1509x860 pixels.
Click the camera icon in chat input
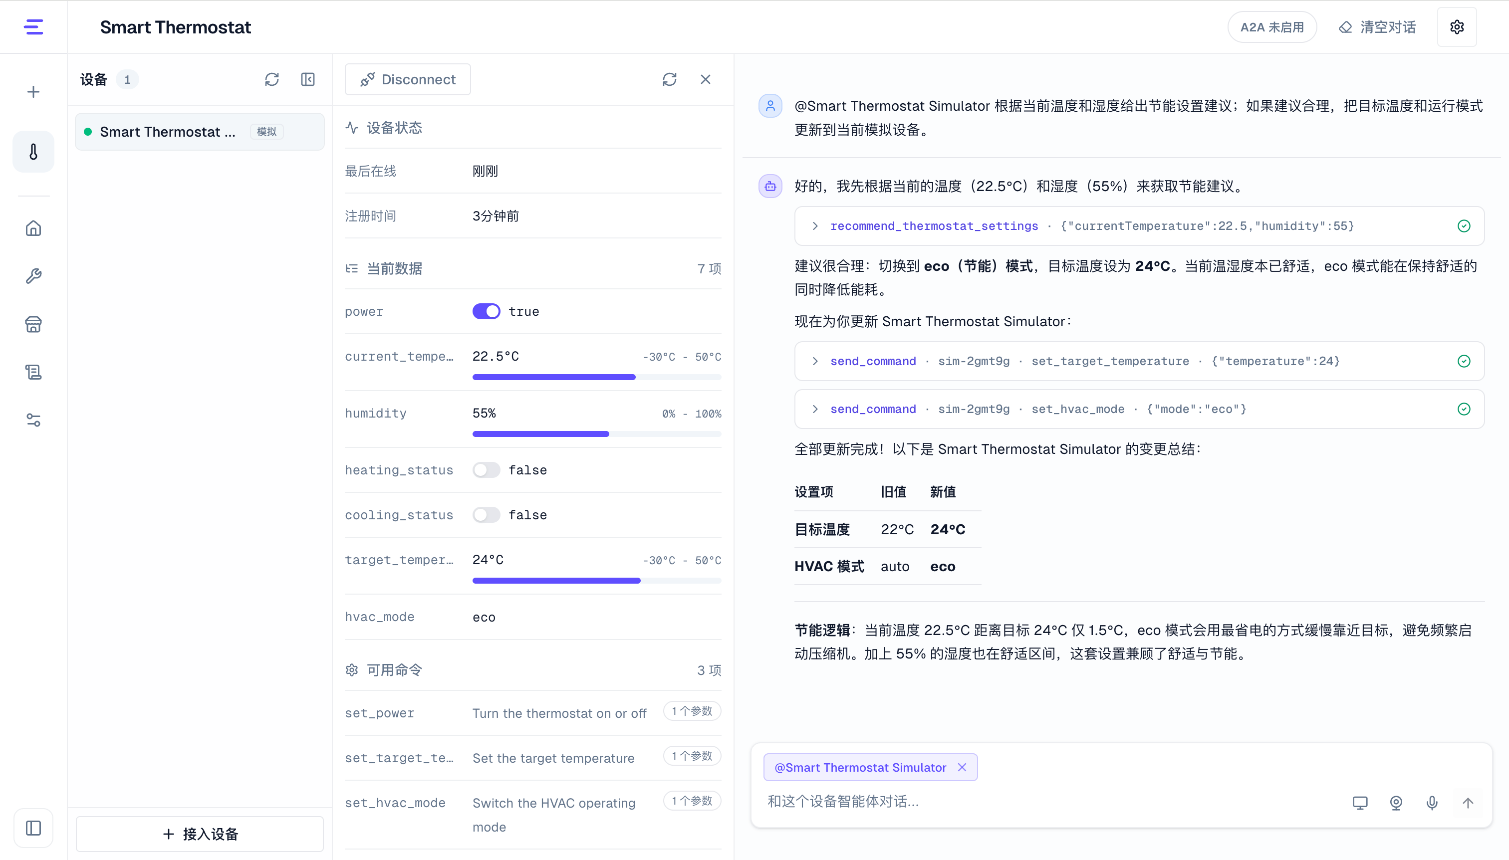click(x=1396, y=803)
